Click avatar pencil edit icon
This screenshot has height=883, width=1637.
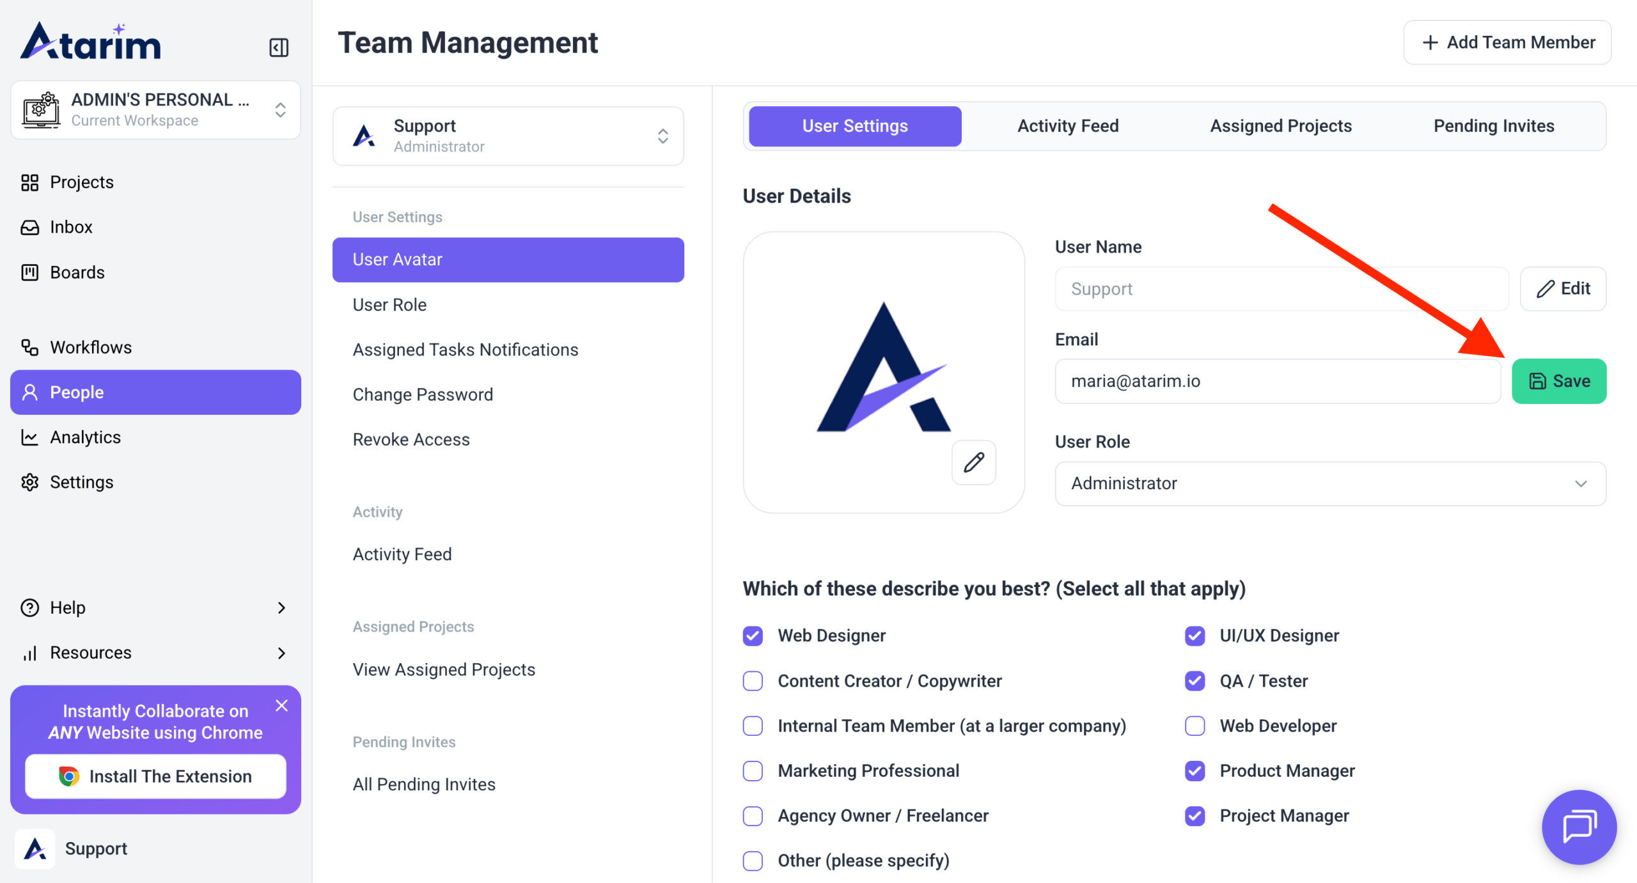coord(973,462)
